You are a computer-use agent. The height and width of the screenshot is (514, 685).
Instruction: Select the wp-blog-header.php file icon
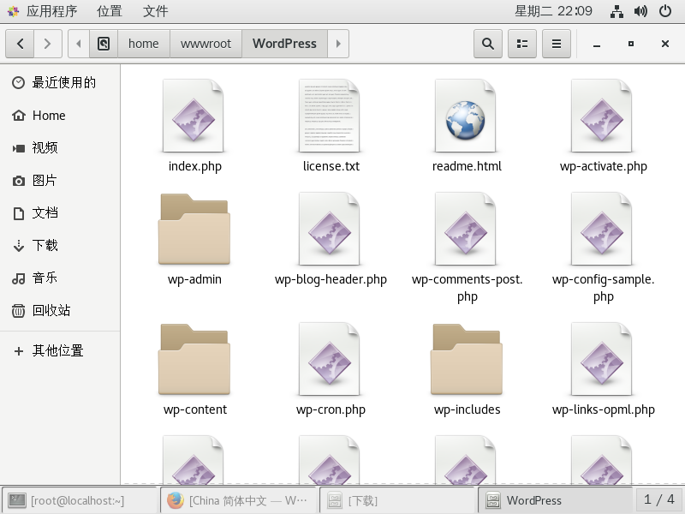[330, 229]
